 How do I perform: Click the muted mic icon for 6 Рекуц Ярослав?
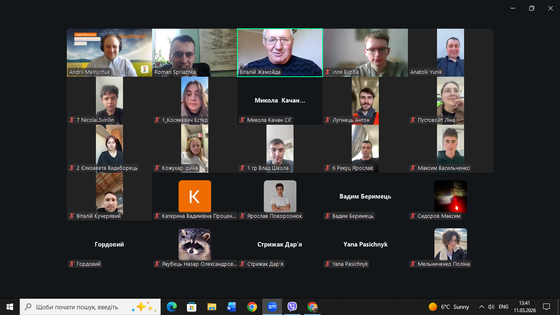(x=328, y=168)
